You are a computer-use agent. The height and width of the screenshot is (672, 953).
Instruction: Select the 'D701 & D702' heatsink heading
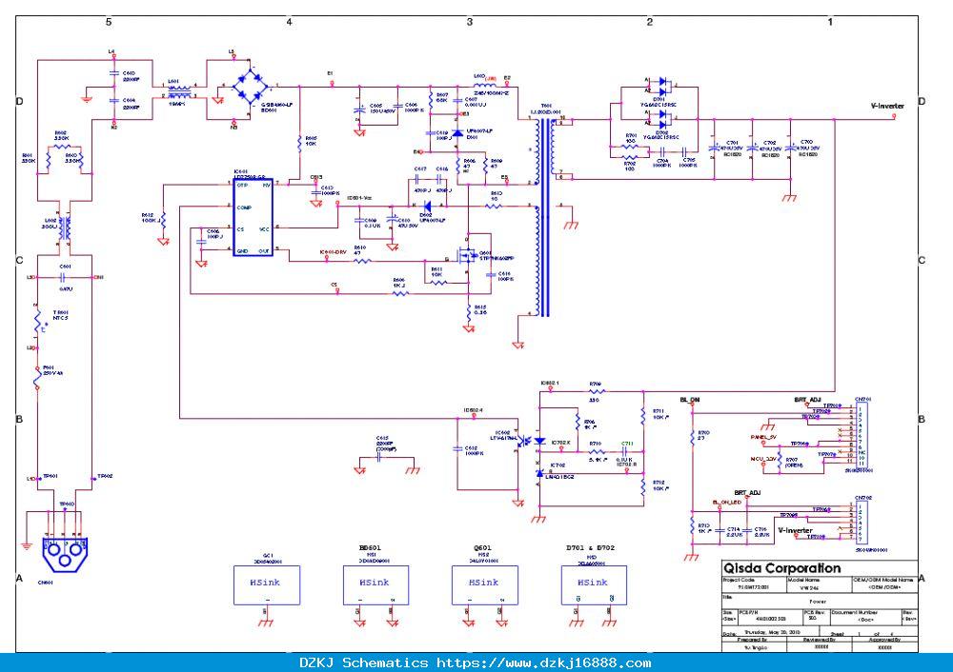pos(590,547)
